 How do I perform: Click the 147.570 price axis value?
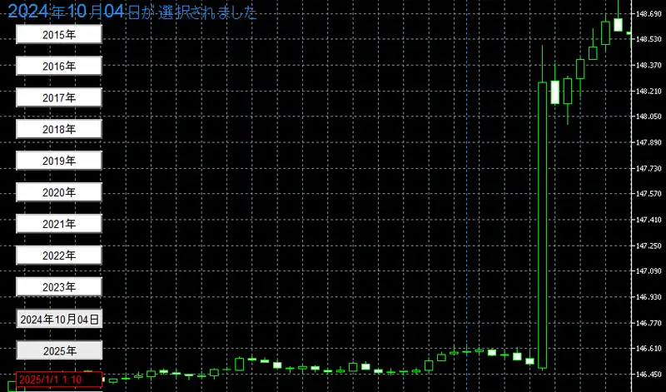click(649, 194)
